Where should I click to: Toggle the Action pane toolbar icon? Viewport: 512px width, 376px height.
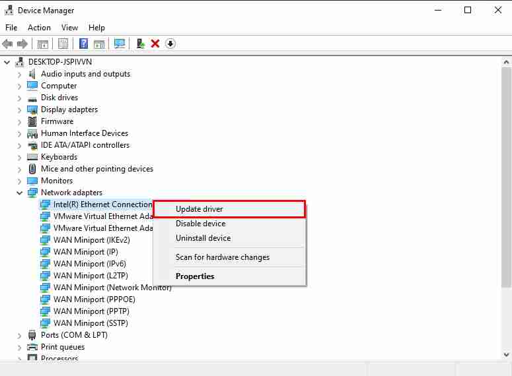(99, 44)
